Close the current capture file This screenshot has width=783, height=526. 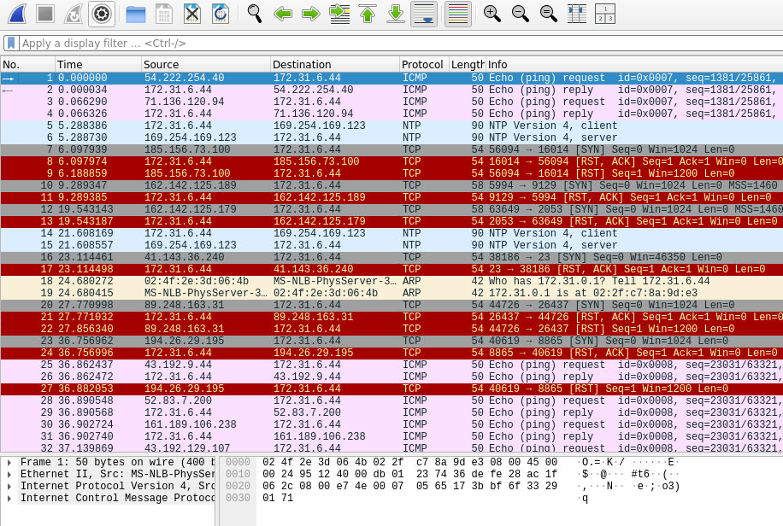(192, 14)
